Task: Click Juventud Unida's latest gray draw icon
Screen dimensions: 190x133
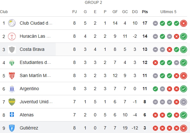Action: pyautogui.click(x=184, y=102)
